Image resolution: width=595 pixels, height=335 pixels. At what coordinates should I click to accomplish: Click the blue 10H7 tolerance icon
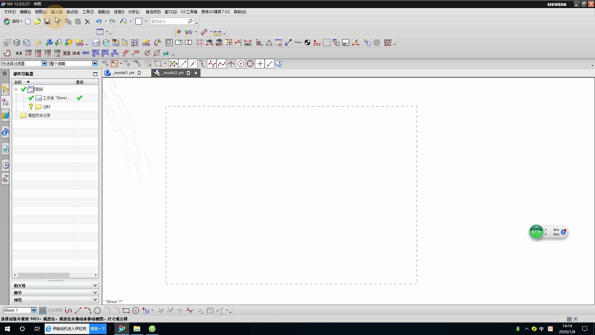86,53
